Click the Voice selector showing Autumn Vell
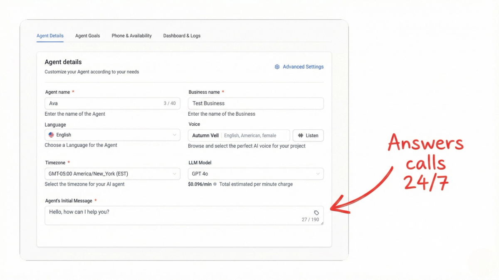Screen dimensions: 499x280 239,136
